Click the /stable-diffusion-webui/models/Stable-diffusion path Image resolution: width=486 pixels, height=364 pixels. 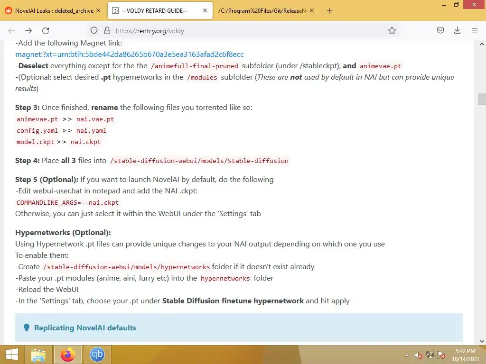(x=199, y=161)
